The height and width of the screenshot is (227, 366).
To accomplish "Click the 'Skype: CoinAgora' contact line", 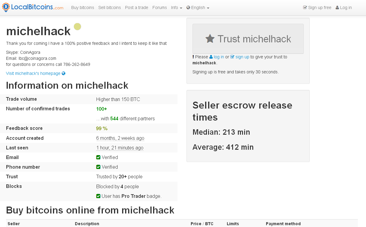I will pyautogui.click(x=23, y=52).
